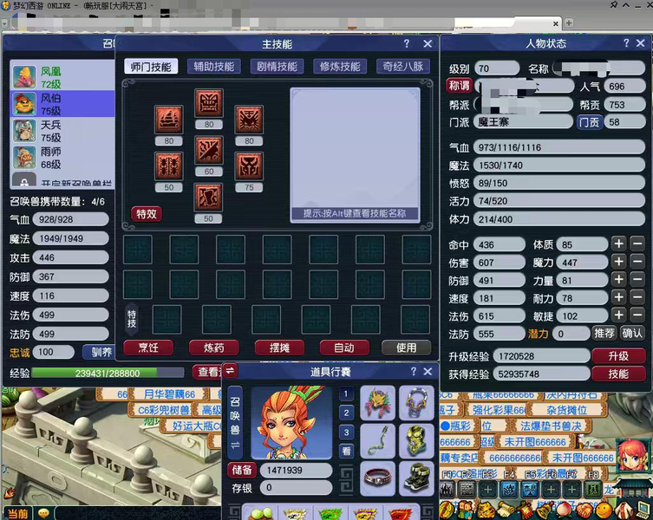Click the top-center level 80 skill icon
653x520 pixels.
(x=209, y=105)
